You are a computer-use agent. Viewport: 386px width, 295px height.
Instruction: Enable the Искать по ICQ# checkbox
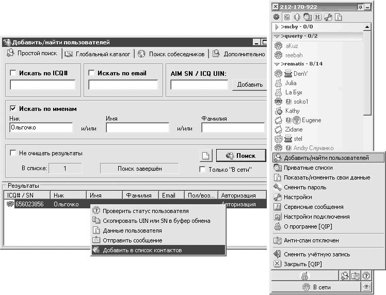tap(13, 73)
